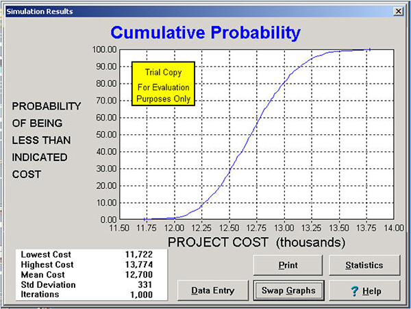Viewport: 411px width, 309px height.
Task: Click the 100.00 y-axis value
Action: pos(104,49)
